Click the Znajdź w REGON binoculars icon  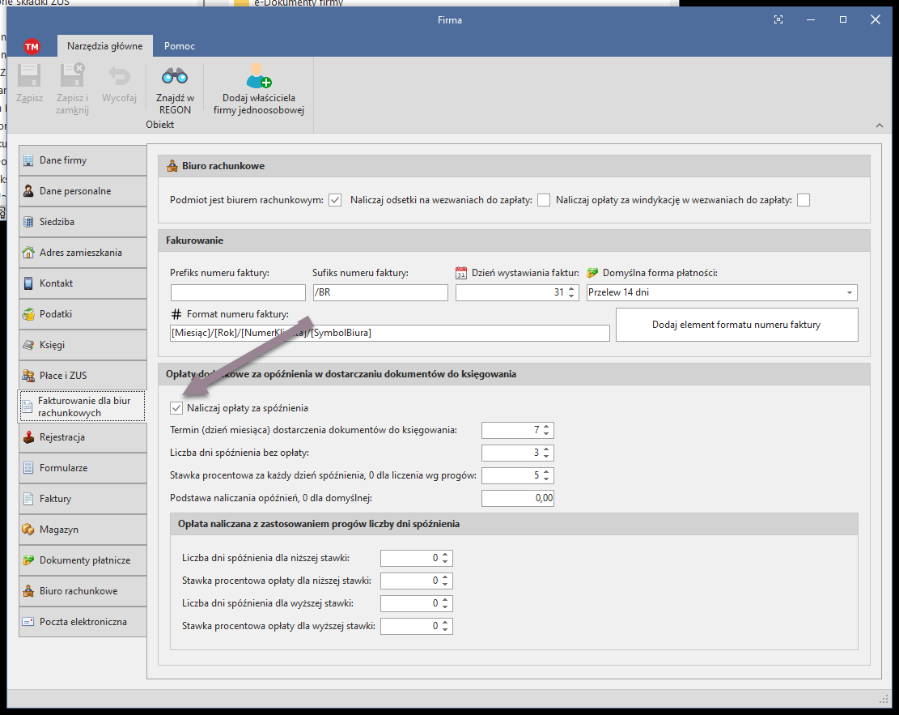[x=175, y=76]
